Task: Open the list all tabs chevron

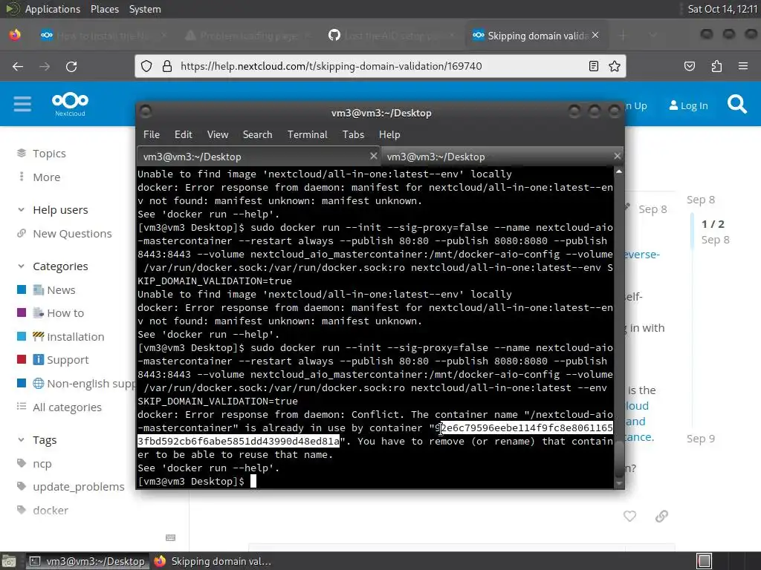Action: tap(653, 36)
